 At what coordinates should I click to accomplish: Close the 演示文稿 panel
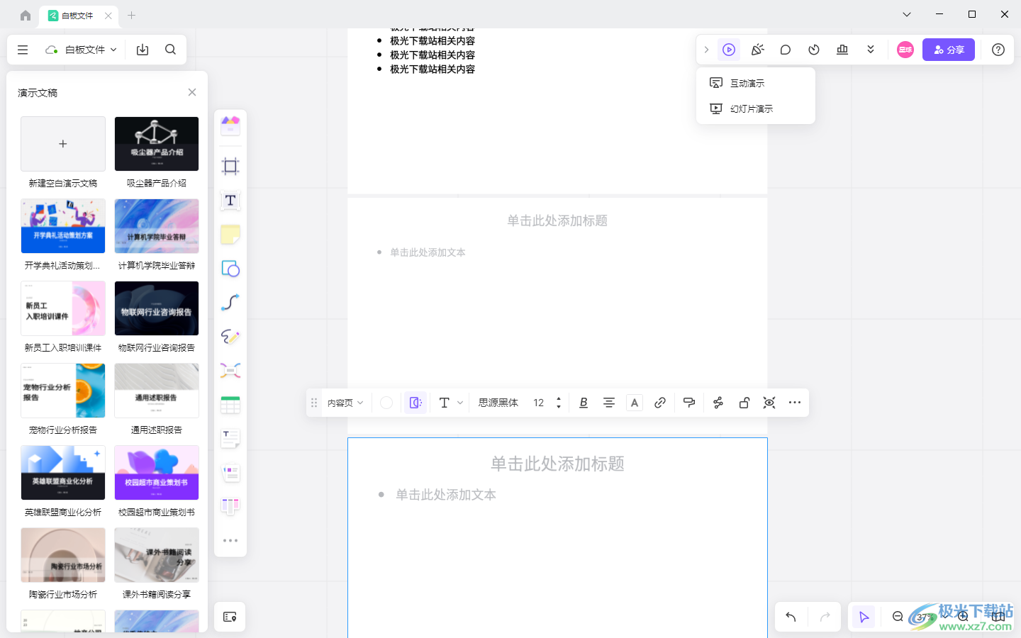(x=192, y=92)
